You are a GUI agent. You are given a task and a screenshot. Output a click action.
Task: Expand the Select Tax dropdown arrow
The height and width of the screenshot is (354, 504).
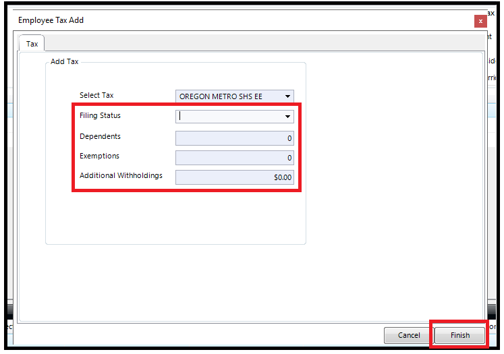point(287,96)
